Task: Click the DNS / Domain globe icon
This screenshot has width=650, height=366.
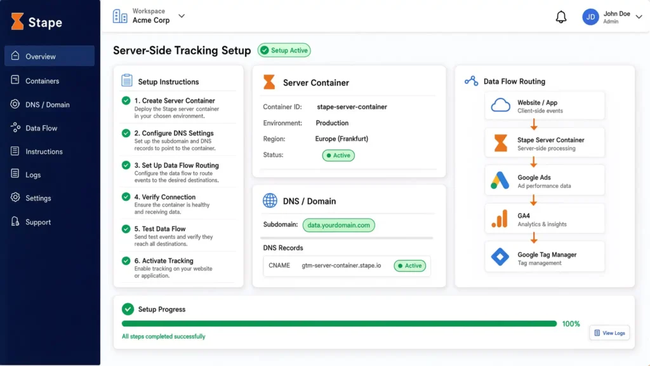Action: click(x=270, y=200)
